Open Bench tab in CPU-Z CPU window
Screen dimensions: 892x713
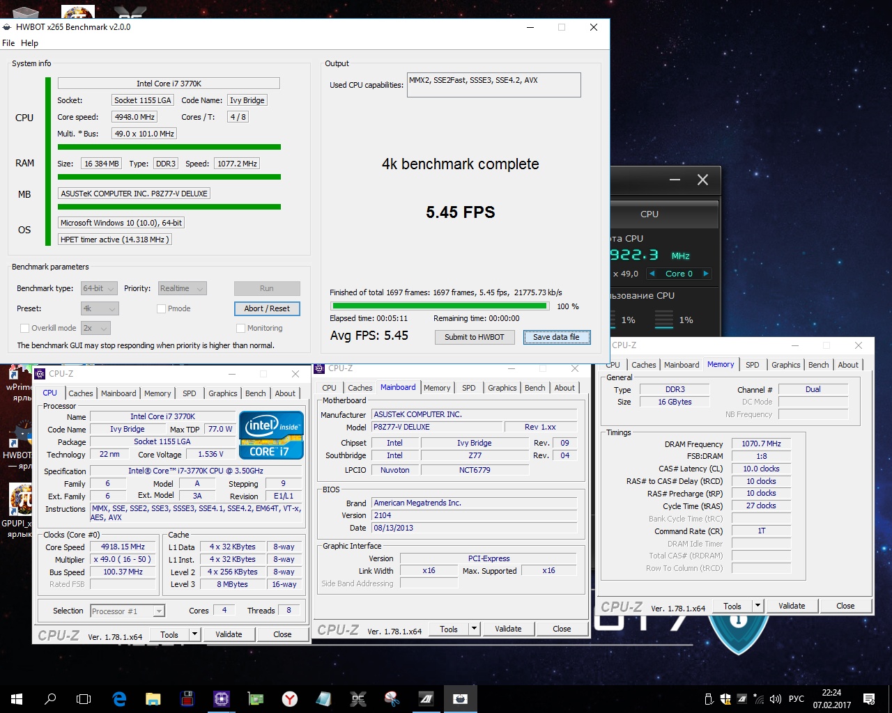256,393
